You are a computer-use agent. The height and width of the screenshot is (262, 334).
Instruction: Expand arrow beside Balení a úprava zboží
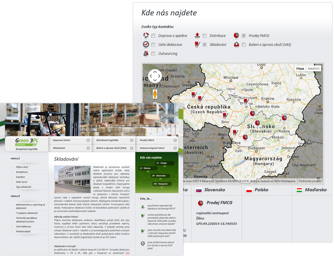click(x=132, y=148)
